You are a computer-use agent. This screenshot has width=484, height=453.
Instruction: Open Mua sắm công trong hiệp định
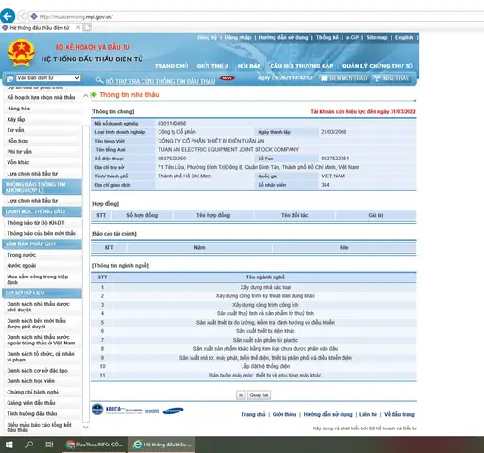pos(38,279)
